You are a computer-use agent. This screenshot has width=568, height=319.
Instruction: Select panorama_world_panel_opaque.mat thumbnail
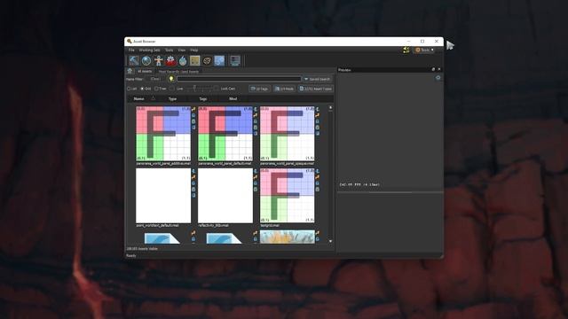coord(288,134)
